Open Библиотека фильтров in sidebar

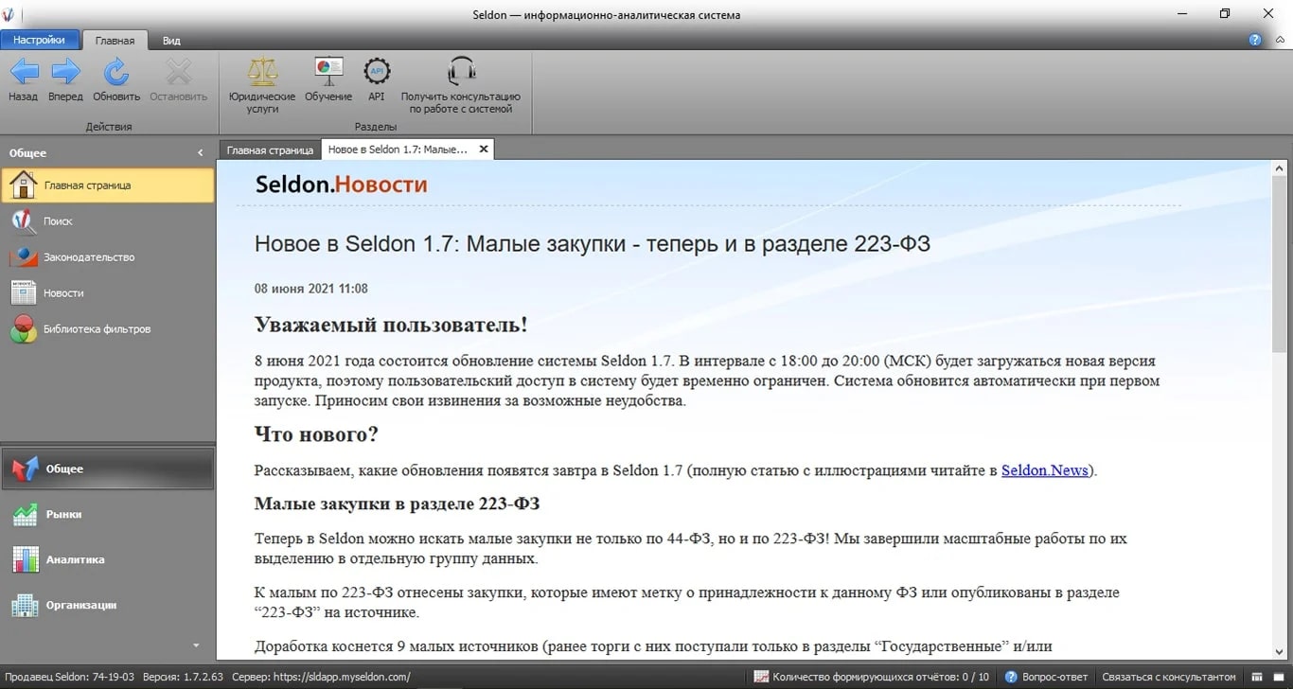pos(108,329)
